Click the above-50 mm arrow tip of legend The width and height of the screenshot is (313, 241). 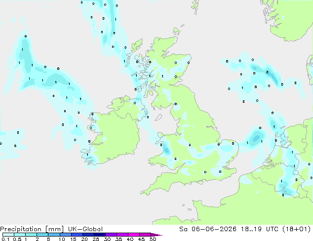(x=156, y=235)
